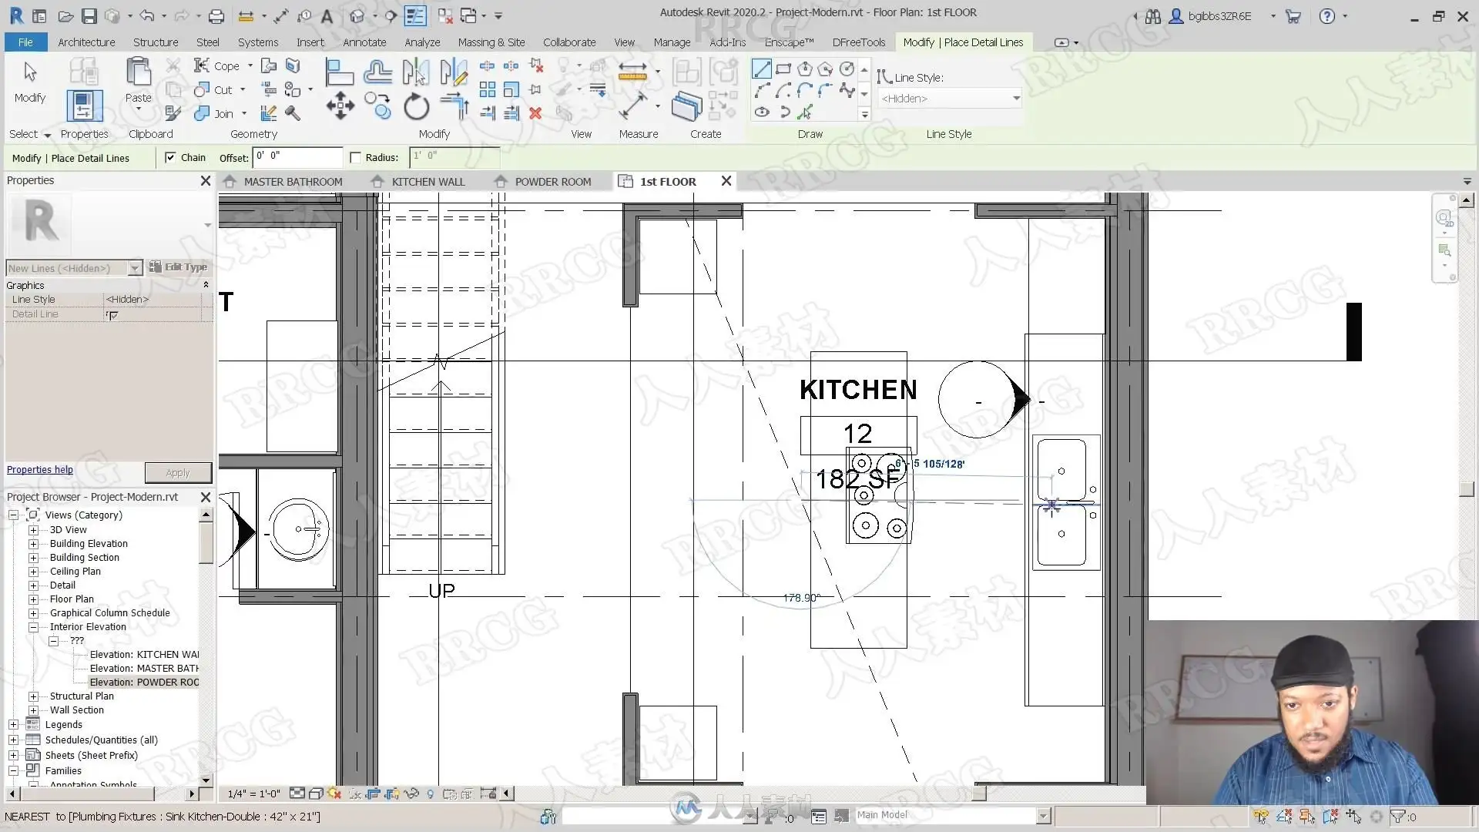Screen dimensions: 1479x832
Task: Click into the Offset input field
Action: [298, 157]
